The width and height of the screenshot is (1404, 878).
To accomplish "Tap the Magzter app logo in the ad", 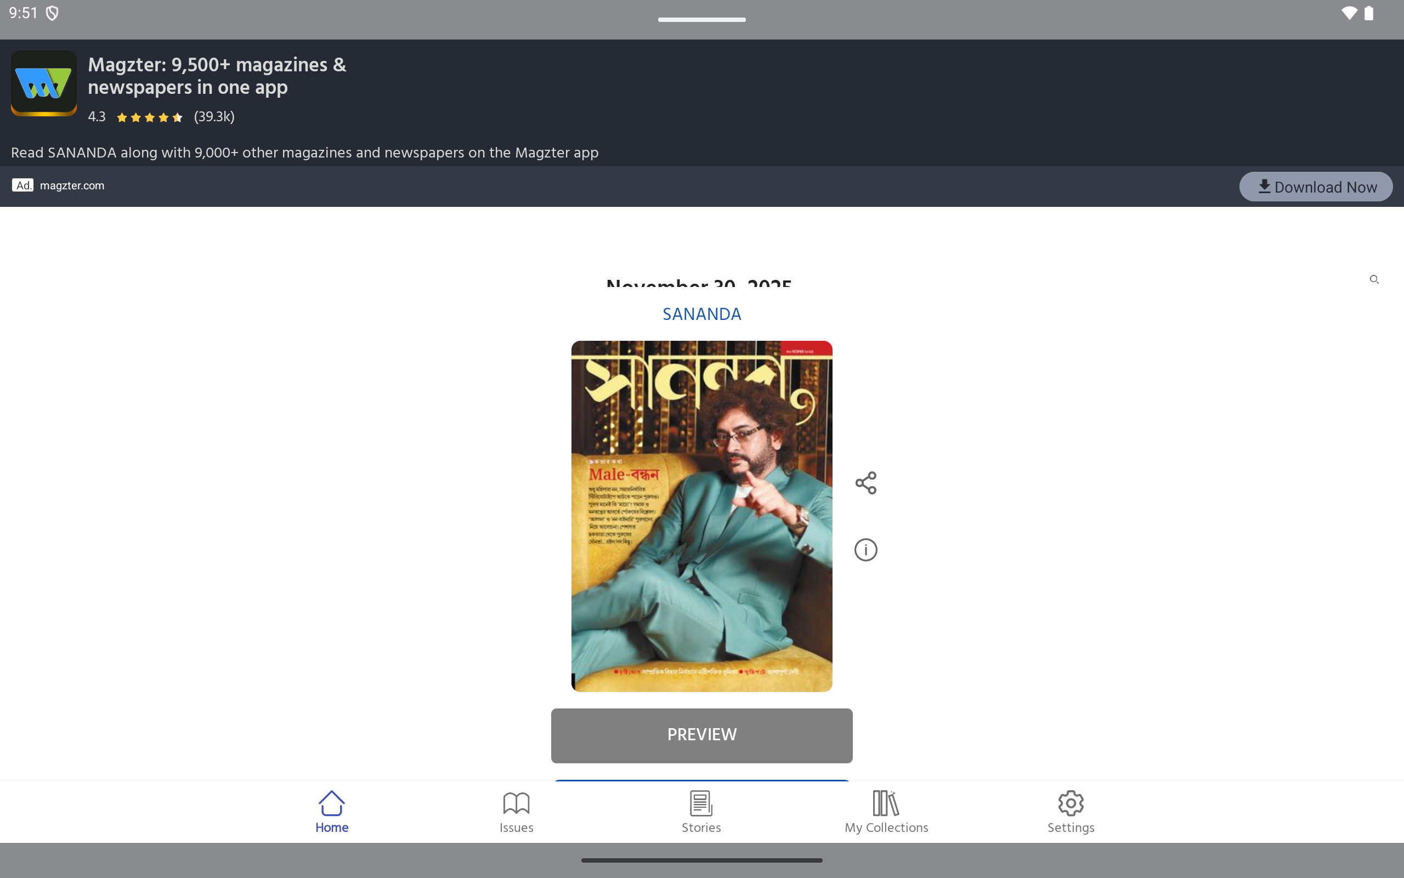I will (x=44, y=83).
